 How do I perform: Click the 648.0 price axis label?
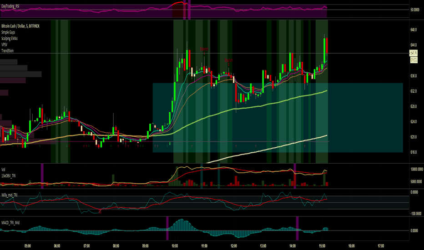(x=414, y=30)
